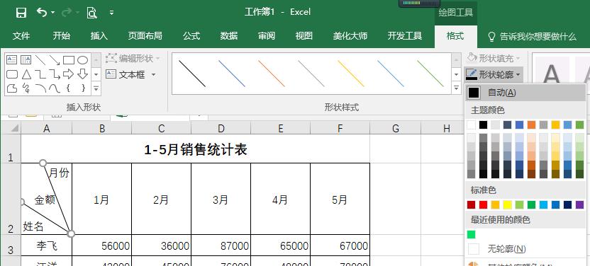Select column B header

[102, 129]
